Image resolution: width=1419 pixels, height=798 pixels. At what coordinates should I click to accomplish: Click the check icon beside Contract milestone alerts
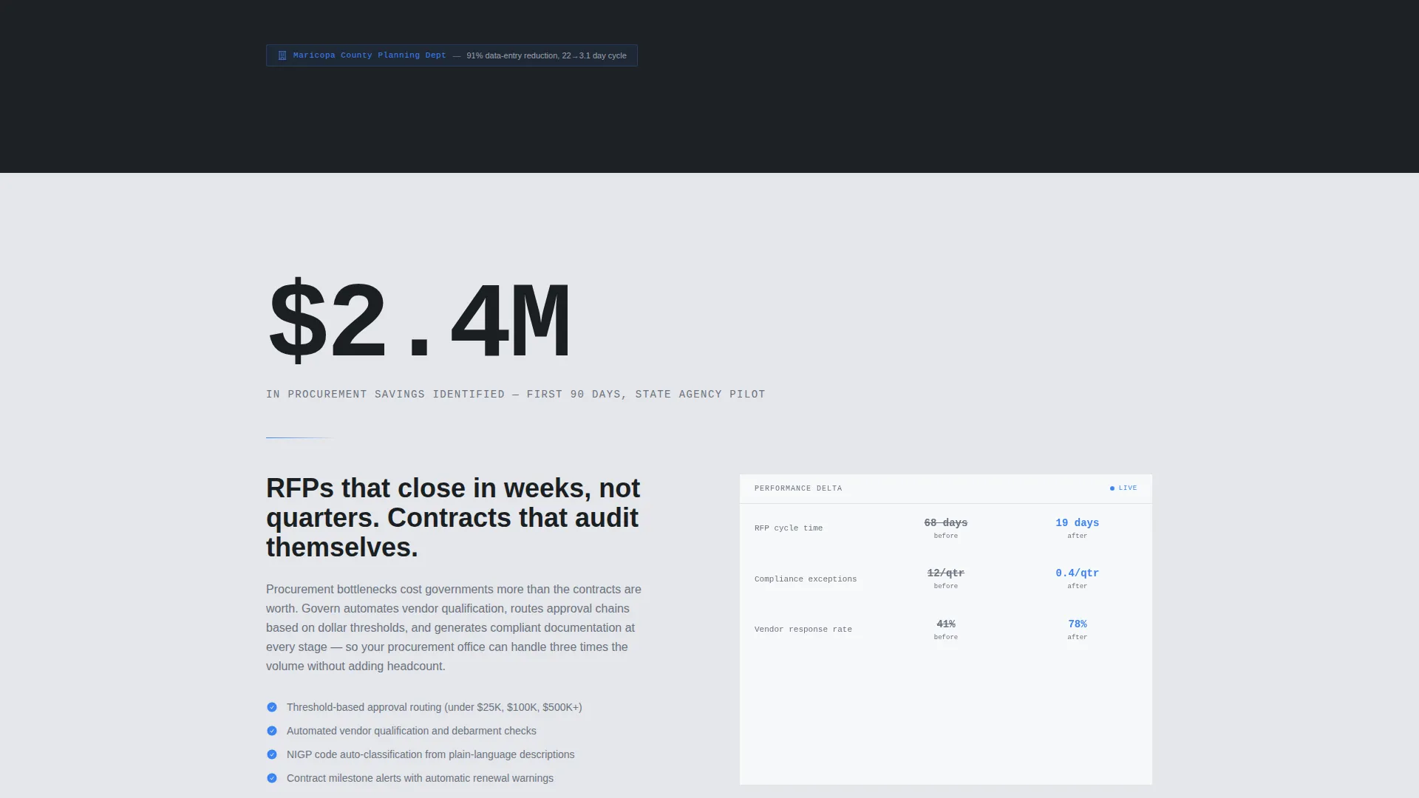(272, 778)
